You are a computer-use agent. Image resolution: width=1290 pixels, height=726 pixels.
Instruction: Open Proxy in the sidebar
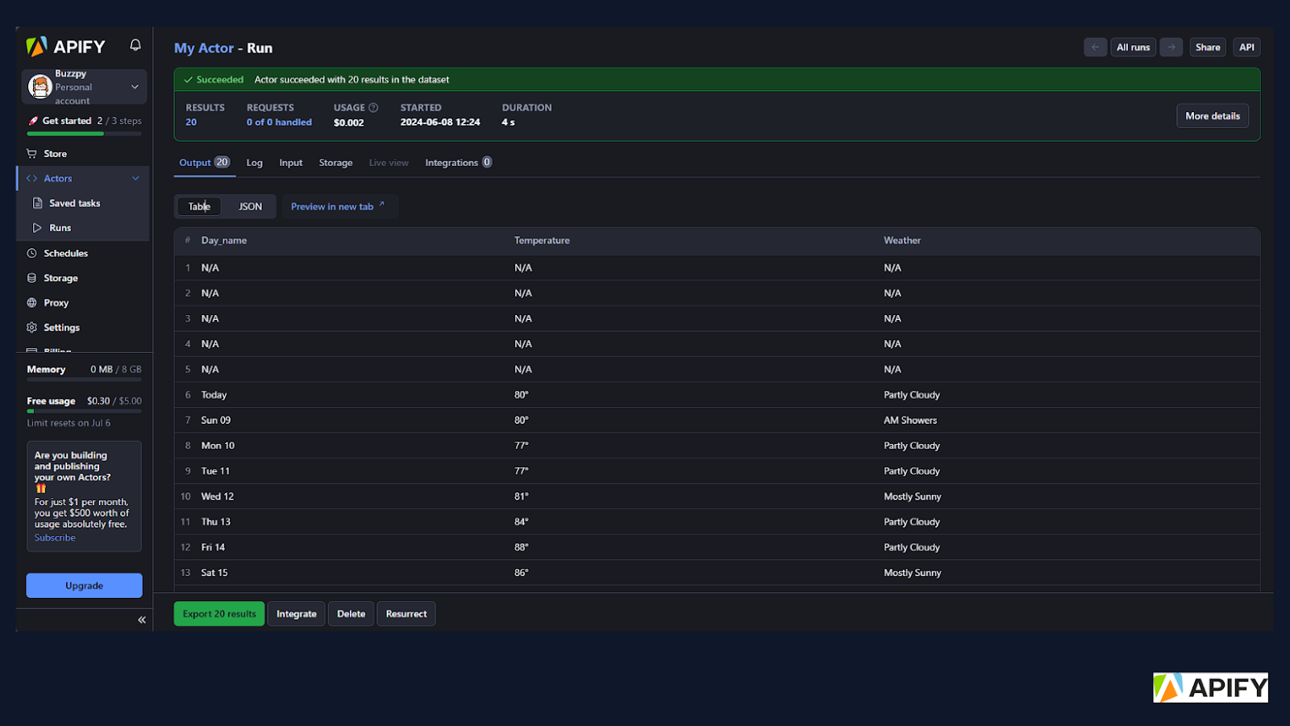tap(56, 303)
